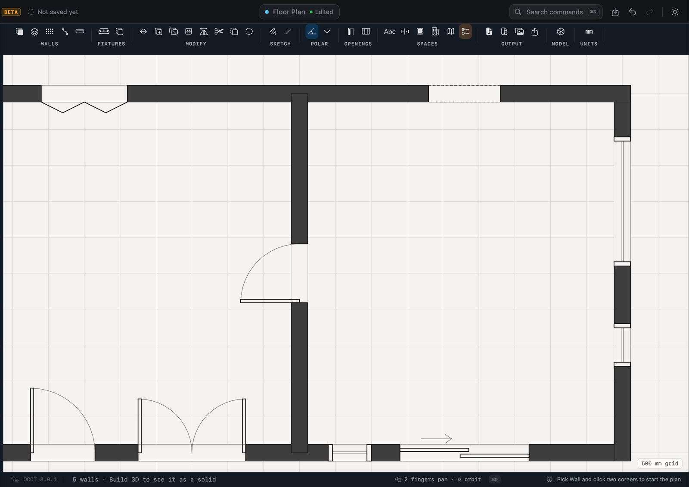Select the horizontal double-arrow move tool
Image resolution: width=689 pixels, height=487 pixels.
(x=143, y=31)
